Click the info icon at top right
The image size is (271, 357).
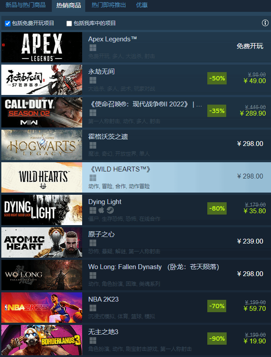coord(265,23)
